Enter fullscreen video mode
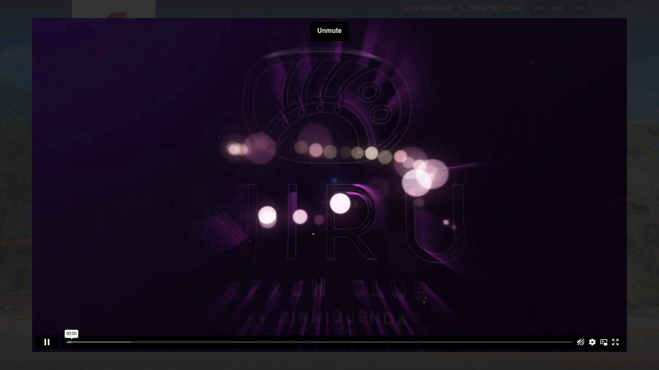Screen dimensions: 659x370 pos(615,342)
